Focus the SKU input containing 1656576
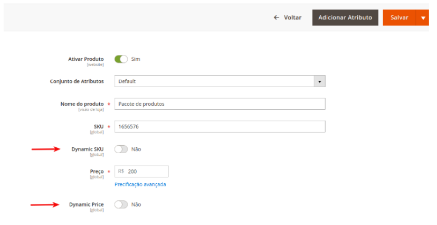437x225 pixels. pyautogui.click(x=220, y=127)
